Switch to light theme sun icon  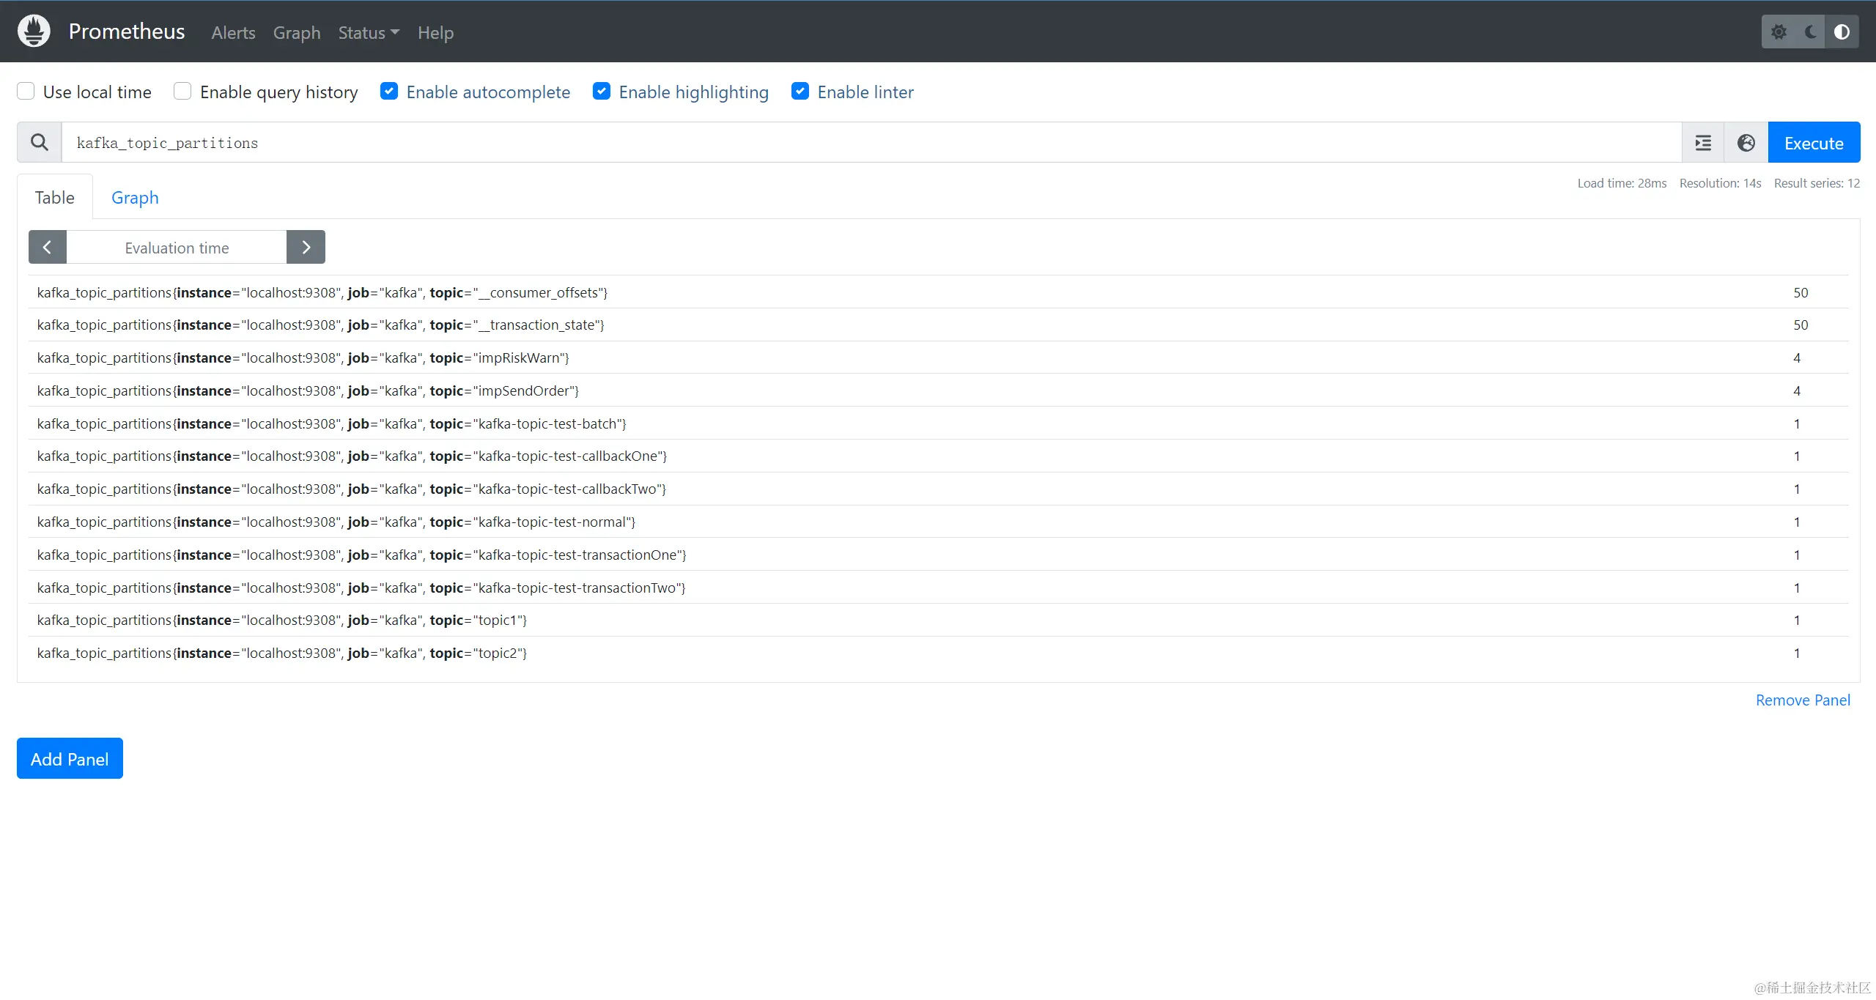point(1779,32)
